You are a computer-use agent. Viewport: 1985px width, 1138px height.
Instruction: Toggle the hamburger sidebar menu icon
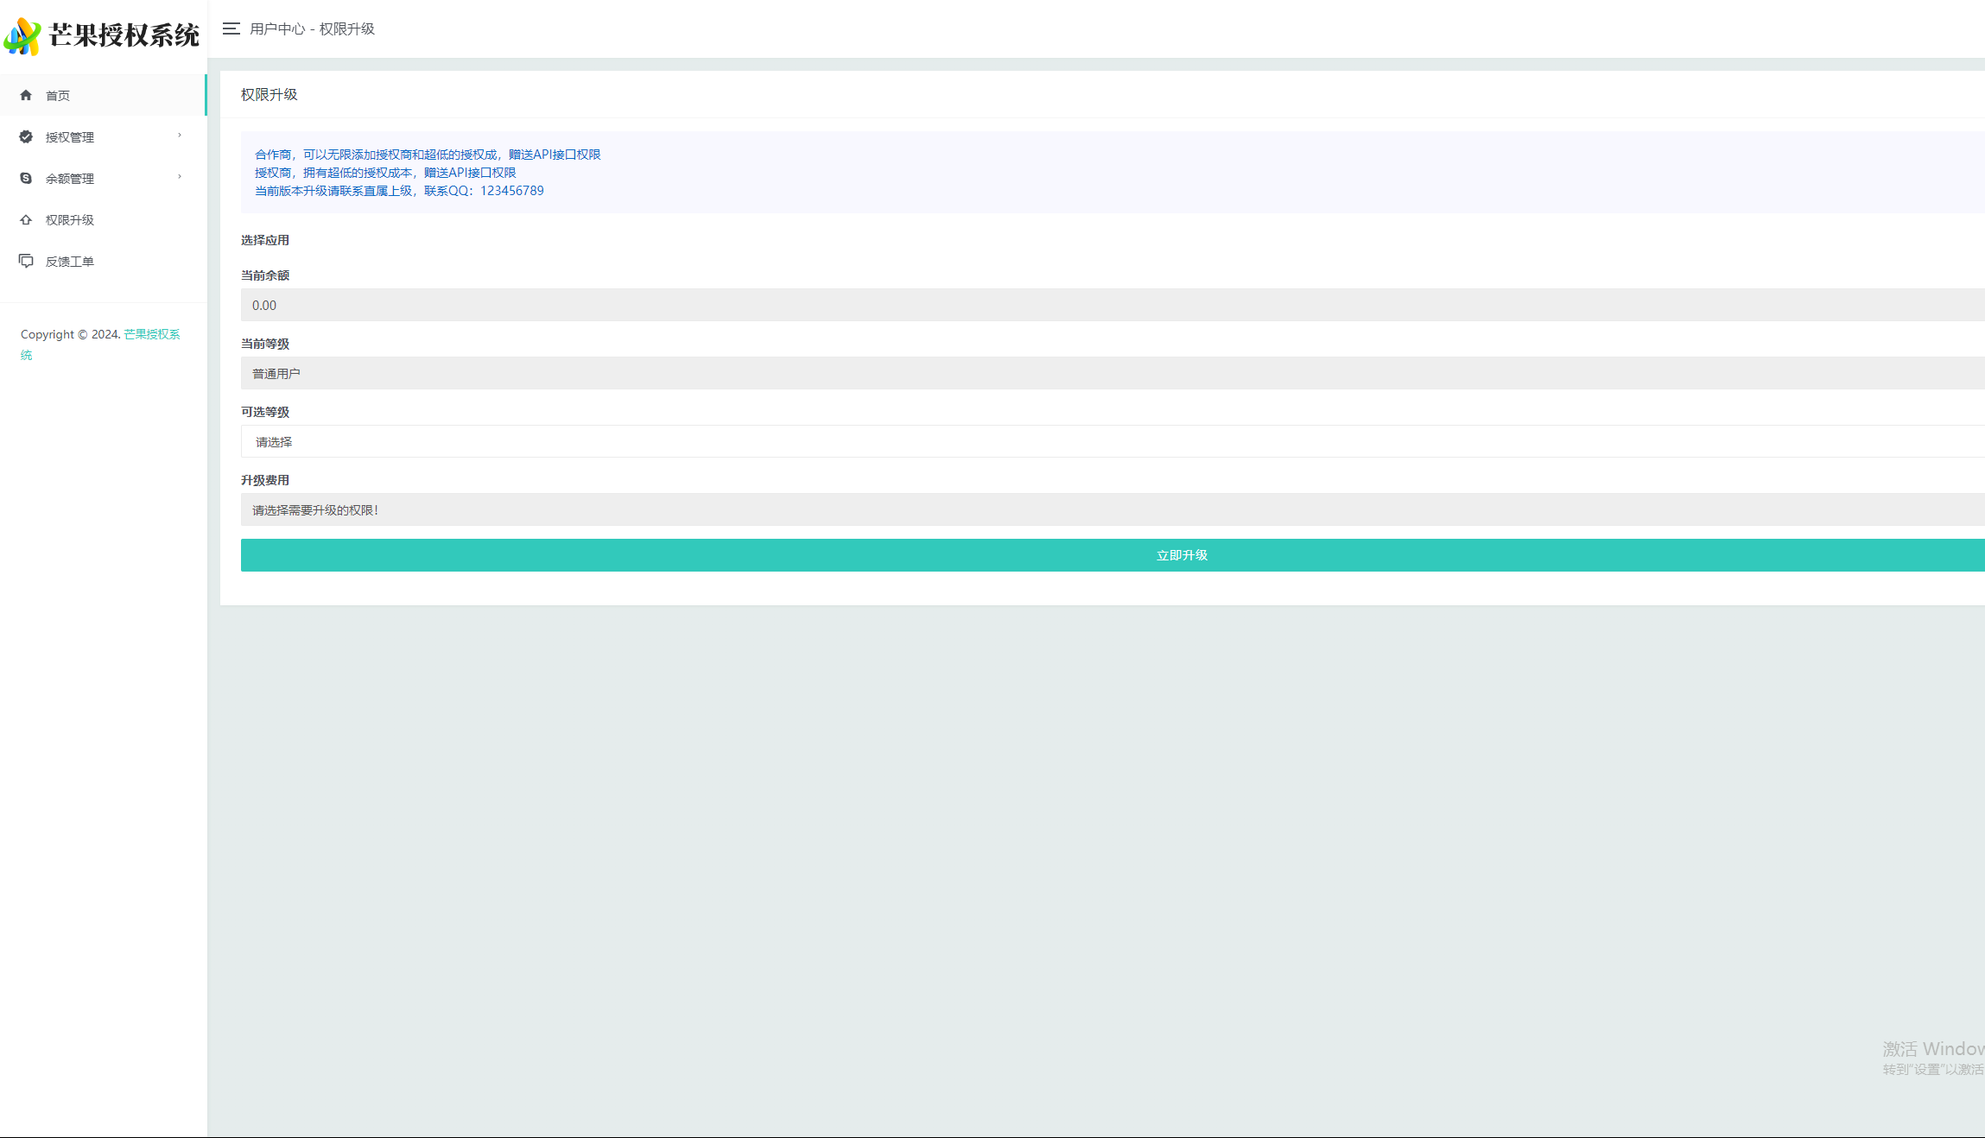click(x=231, y=28)
